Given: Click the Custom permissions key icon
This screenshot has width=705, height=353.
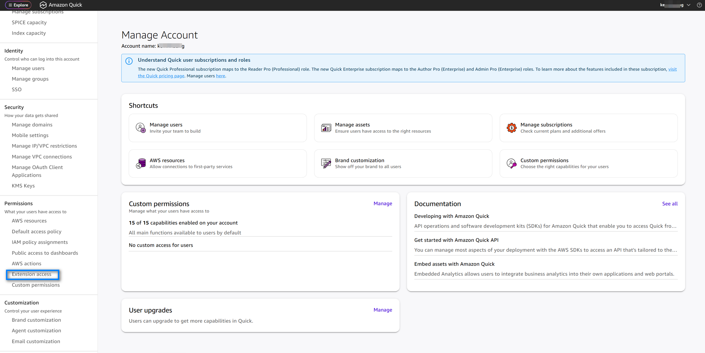Looking at the screenshot, I should point(511,163).
